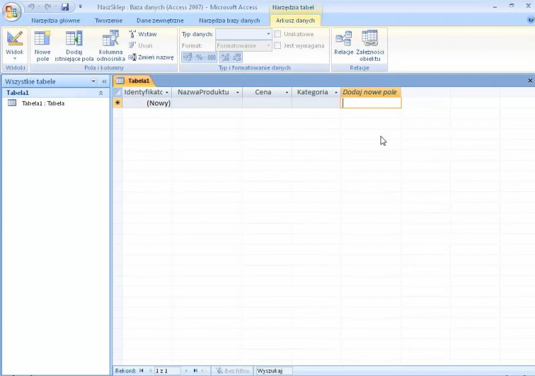Click the Save icon in quick access toolbar
This screenshot has height=376, width=535.
[65, 7]
